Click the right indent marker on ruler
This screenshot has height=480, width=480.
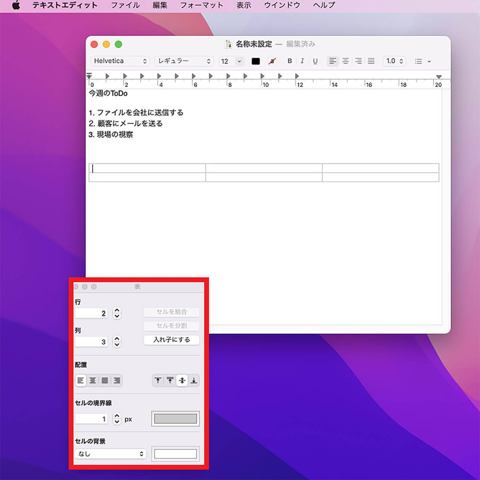click(439, 77)
